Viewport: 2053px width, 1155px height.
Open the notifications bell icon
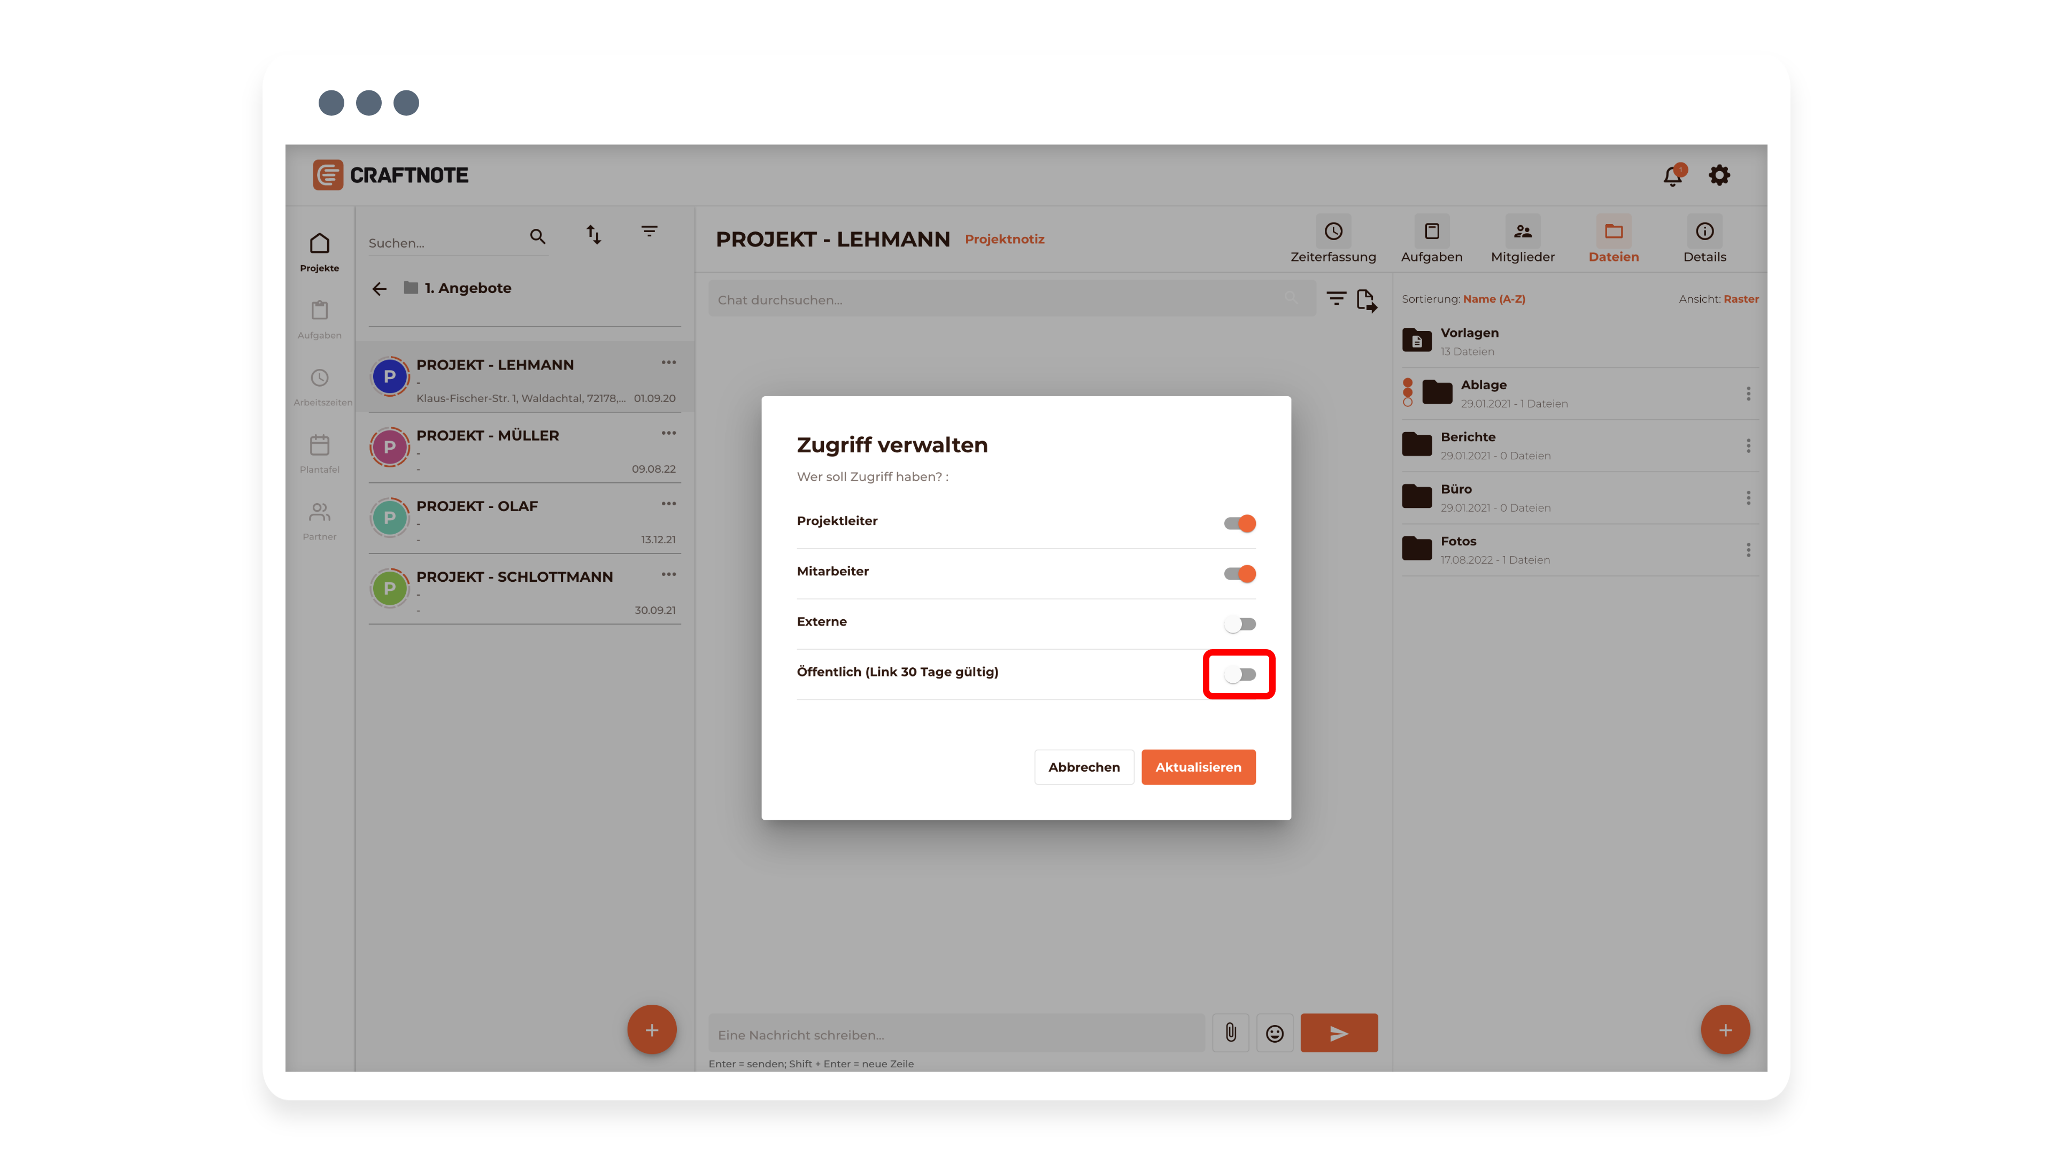pos(1672,175)
